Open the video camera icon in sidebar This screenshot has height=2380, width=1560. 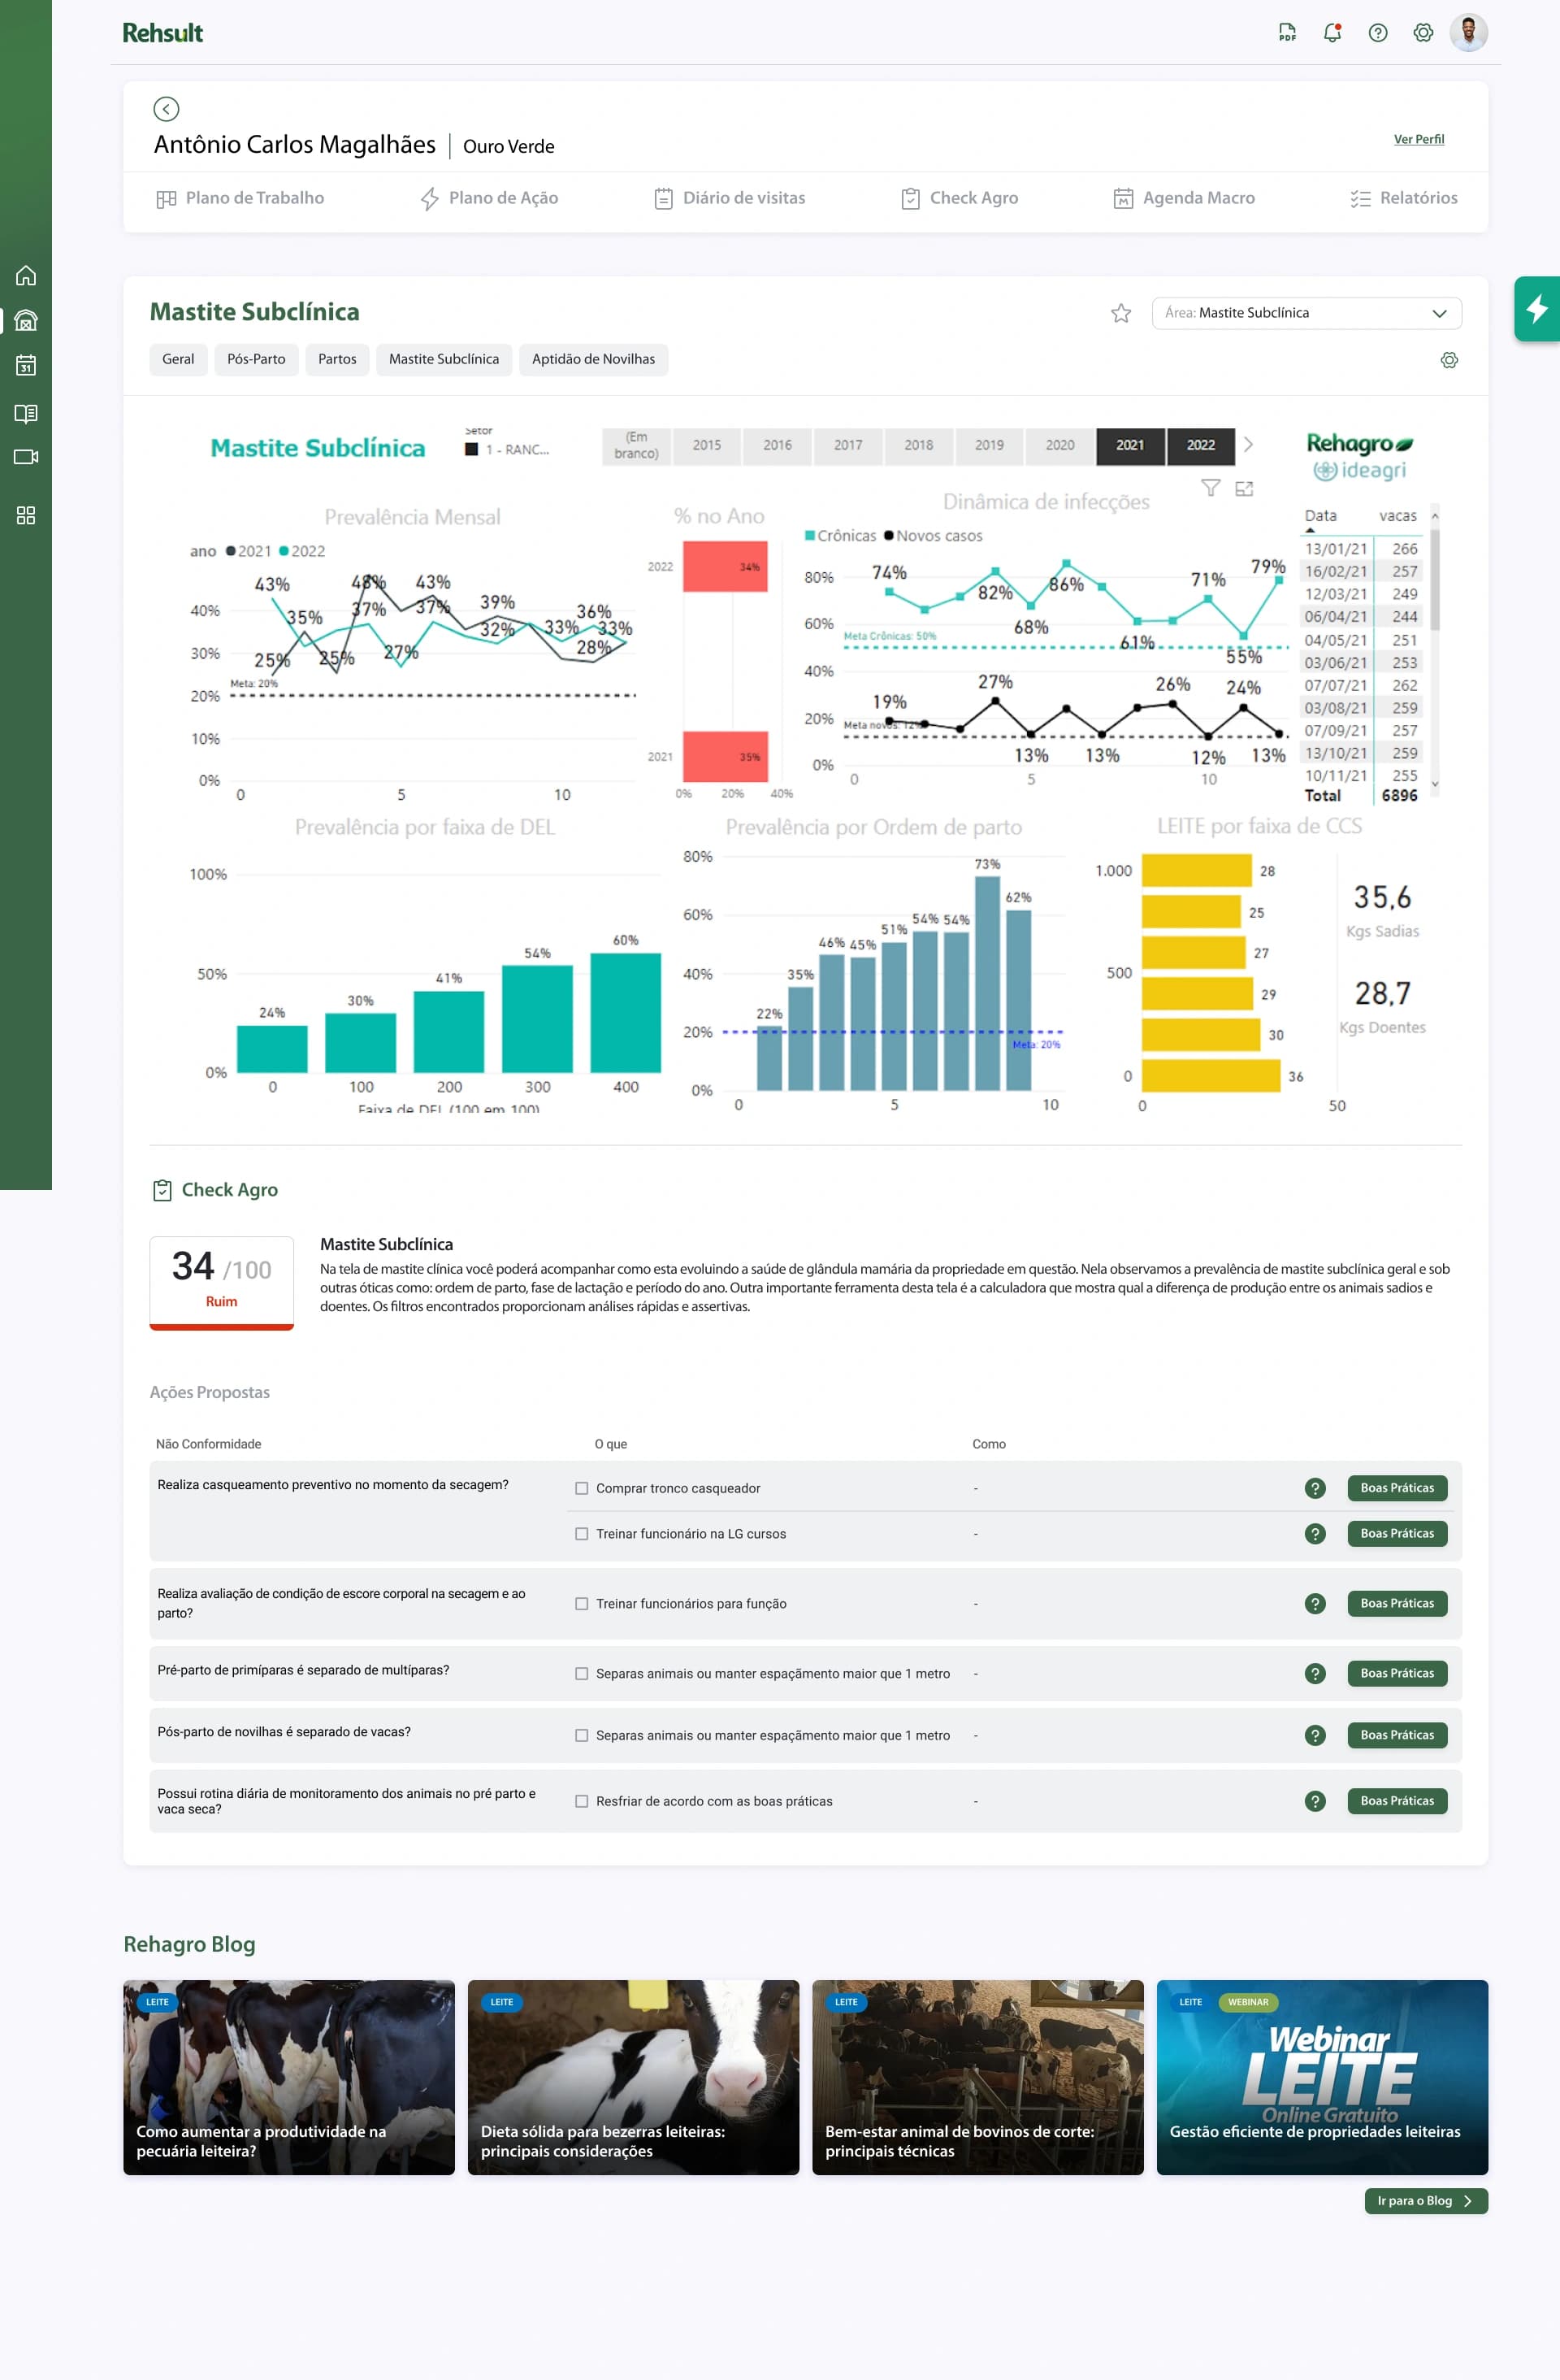click(x=26, y=457)
